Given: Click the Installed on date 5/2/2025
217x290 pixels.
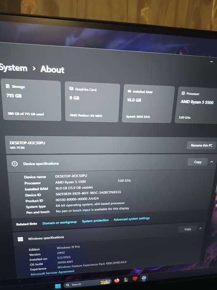Looking at the screenshot, I should click(64, 257).
